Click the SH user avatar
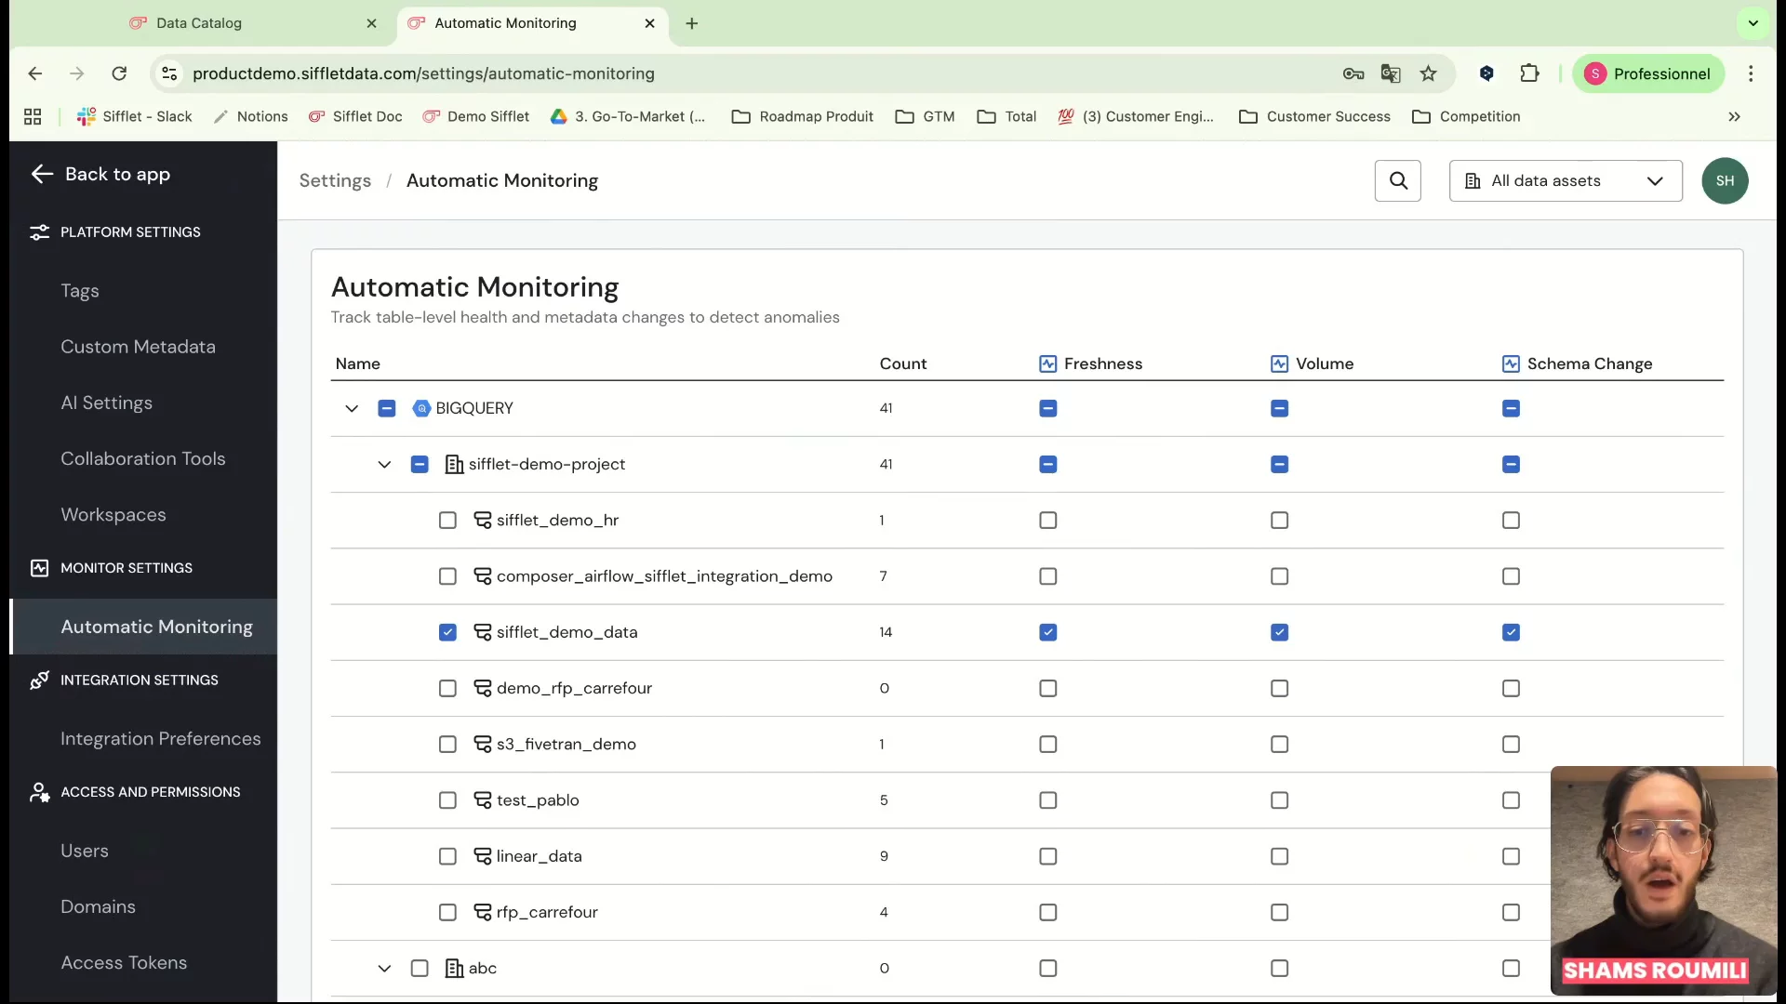The height and width of the screenshot is (1004, 1786). click(1724, 180)
